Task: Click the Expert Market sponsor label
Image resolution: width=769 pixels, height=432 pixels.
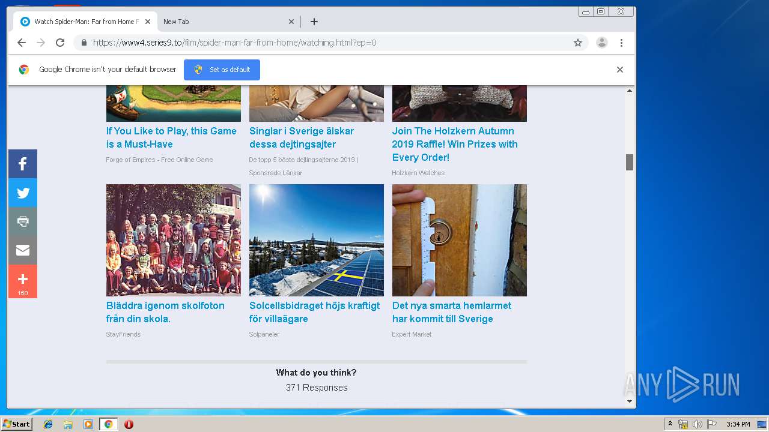Action: point(412,334)
